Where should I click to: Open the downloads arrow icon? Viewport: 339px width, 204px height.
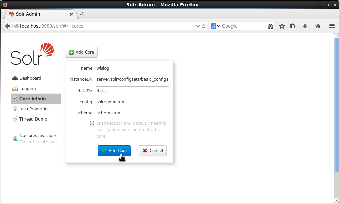pos(305,26)
